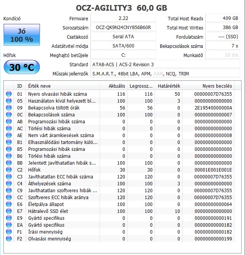Click the Legrossz... column header
245x255 pixels.
click(x=141, y=86)
